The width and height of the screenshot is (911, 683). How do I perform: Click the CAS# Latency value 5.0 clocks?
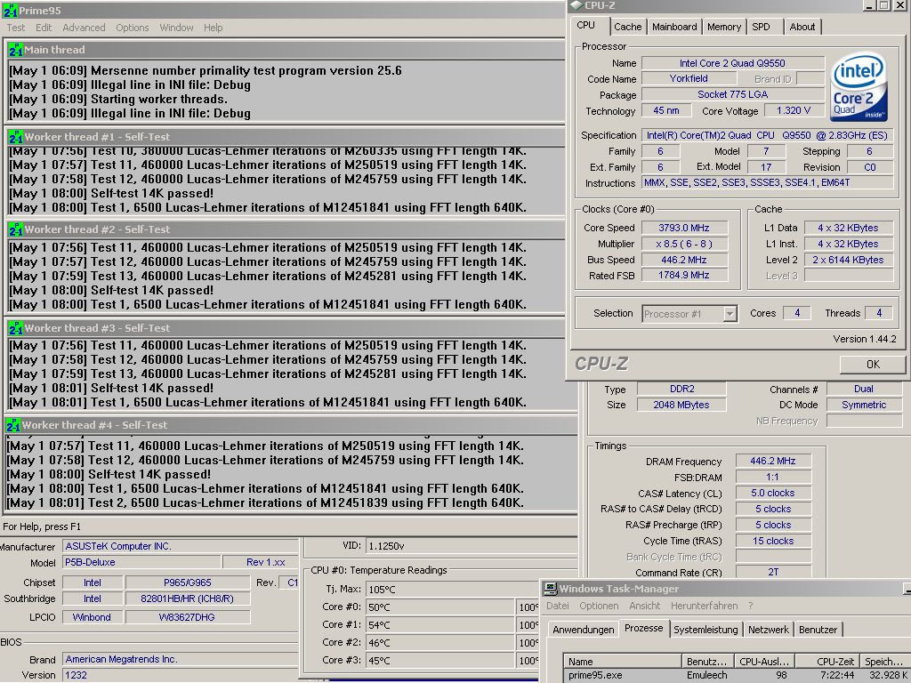click(x=773, y=493)
